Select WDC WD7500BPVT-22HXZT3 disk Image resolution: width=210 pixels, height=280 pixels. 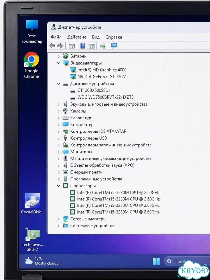coord(105,97)
